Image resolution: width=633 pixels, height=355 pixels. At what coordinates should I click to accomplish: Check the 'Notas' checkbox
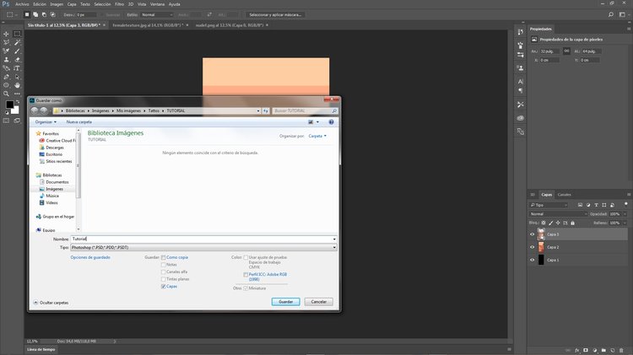tap(163, 265)
